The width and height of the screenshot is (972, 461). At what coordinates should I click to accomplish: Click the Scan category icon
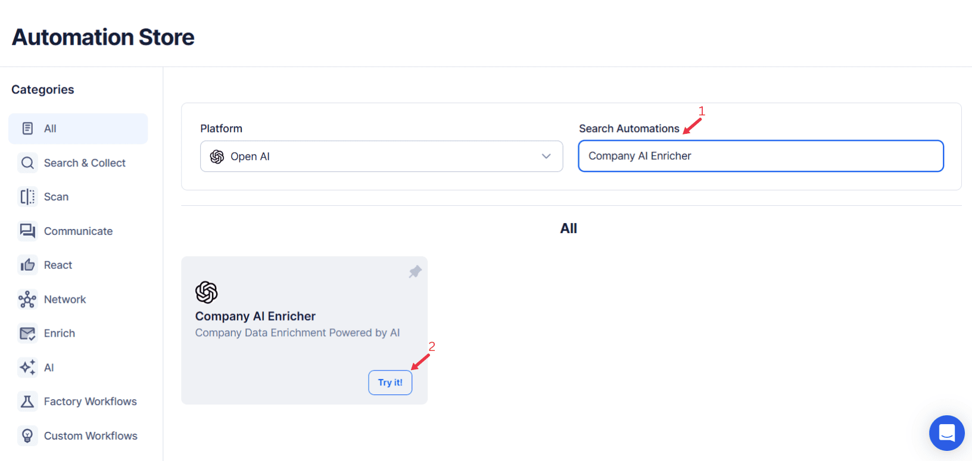point(27,197)
